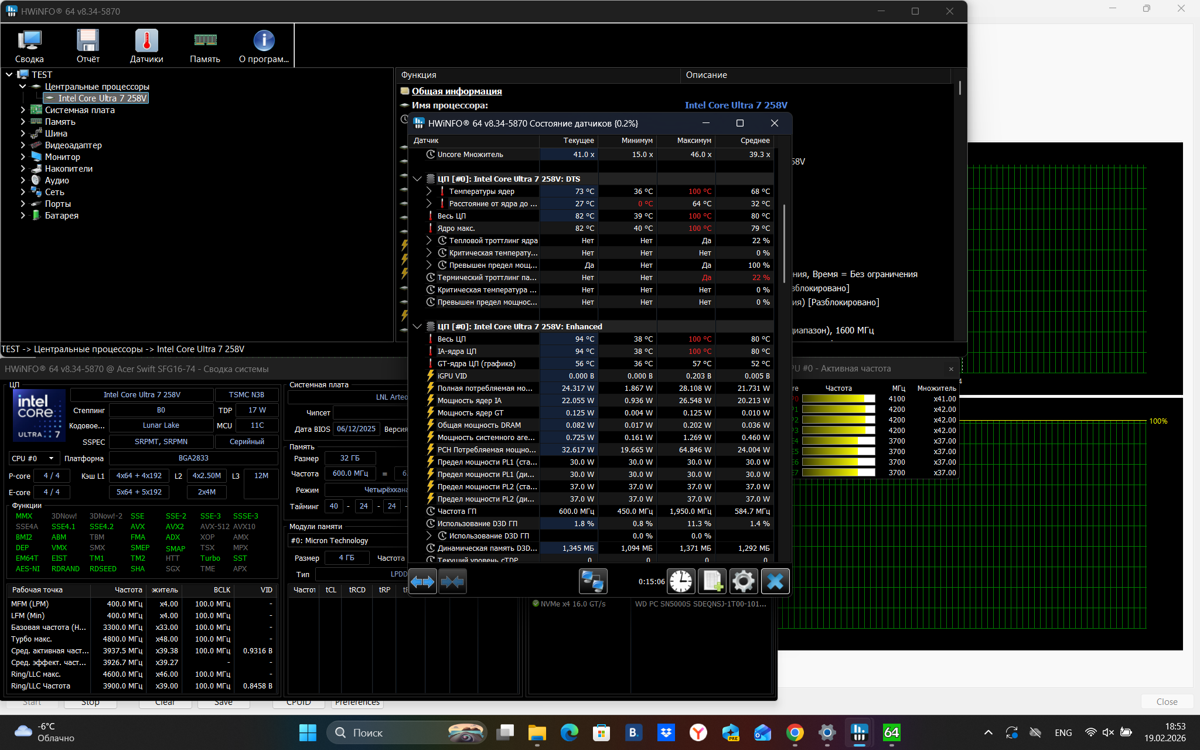1200x750 pixels.
Task: Start logging with the sheet plus icon
Action: pos(712,582)
